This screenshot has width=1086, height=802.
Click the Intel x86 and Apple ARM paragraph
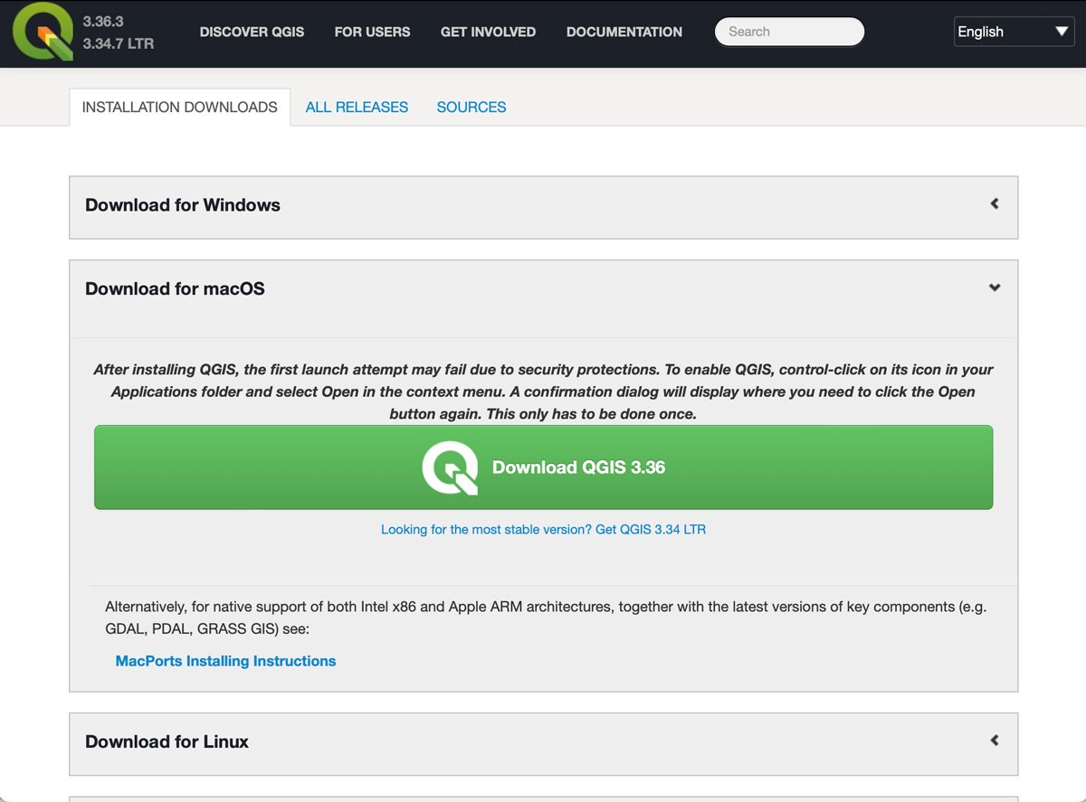(x=546, y=618)
